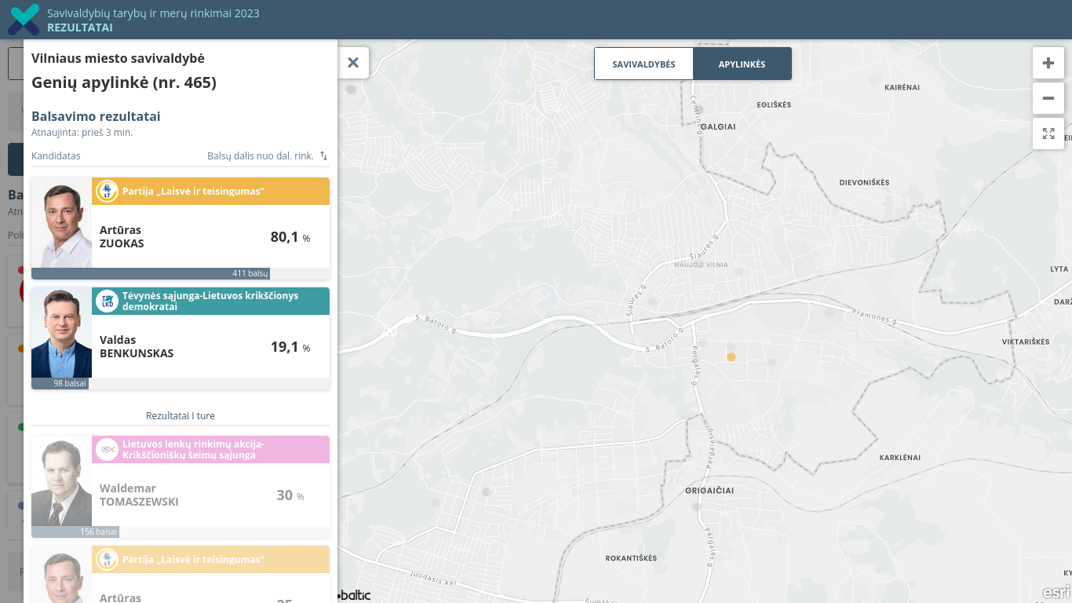Toggle fullscreen map view
Viewport: 1072px width, 603px height.
1048,133
